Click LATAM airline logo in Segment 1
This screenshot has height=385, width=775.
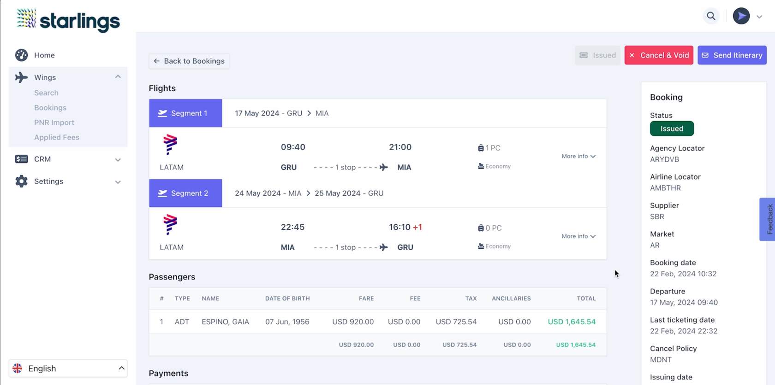click(170, 145)
